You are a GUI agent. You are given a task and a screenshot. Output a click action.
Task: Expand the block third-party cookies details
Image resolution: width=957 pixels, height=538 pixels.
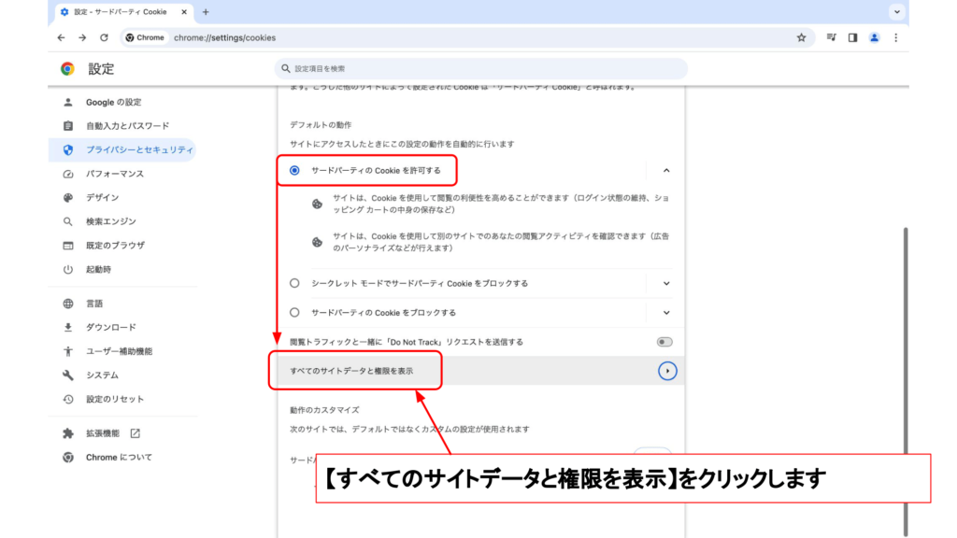pyautogui.click(x=666, y=312)
